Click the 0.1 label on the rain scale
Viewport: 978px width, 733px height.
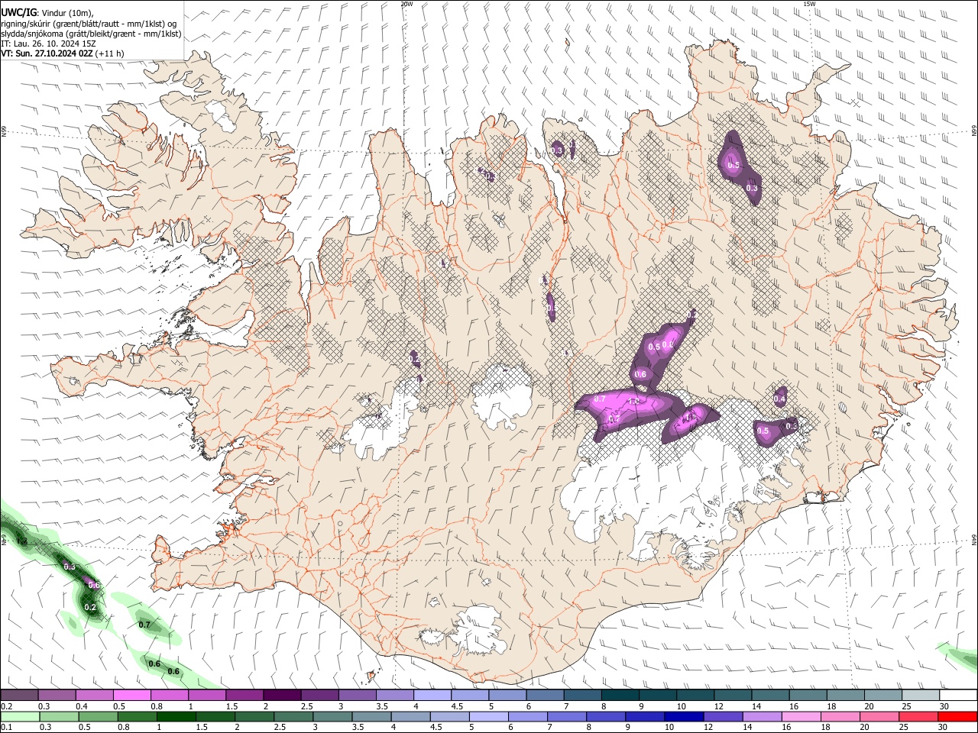(5, 728)
